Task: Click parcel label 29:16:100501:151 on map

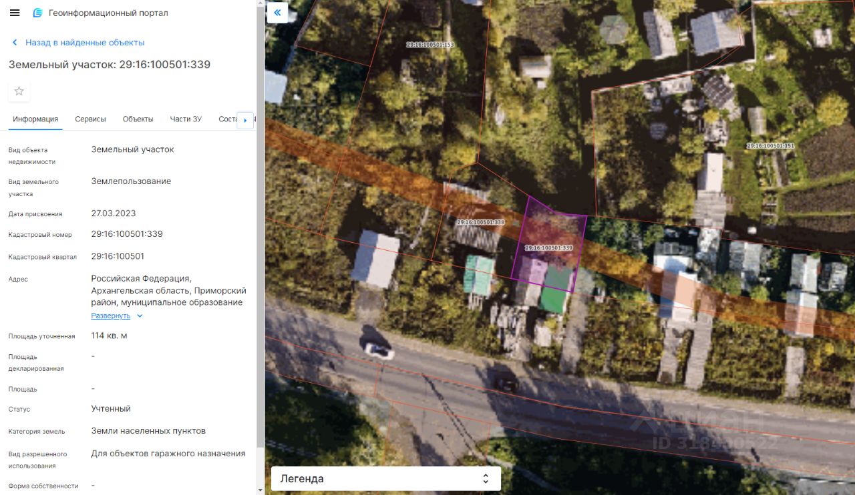Action: [x=771, y=145]
